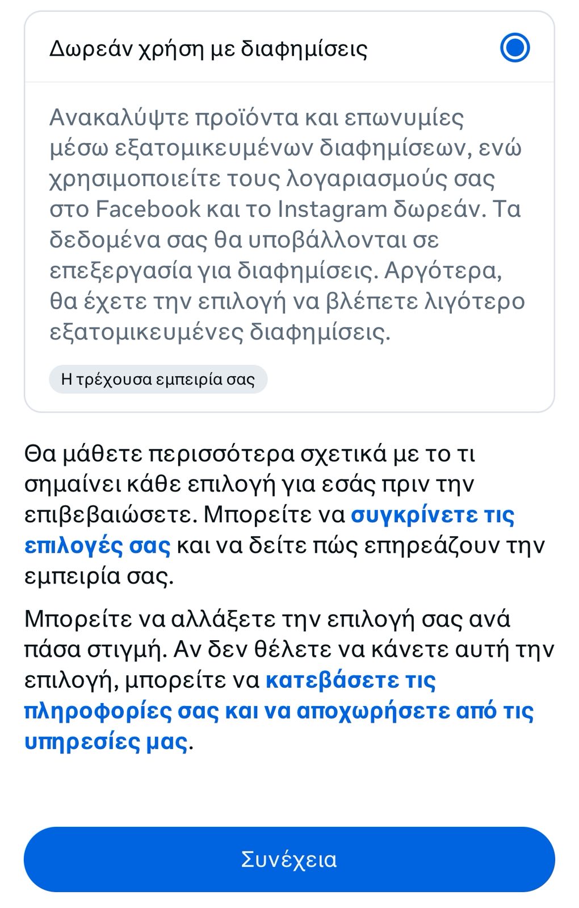Screen dimensions: 579x908
Task: Click the paragraph starting 'Μπορείτε να αλλάξετε'
Action: [289, 680]
